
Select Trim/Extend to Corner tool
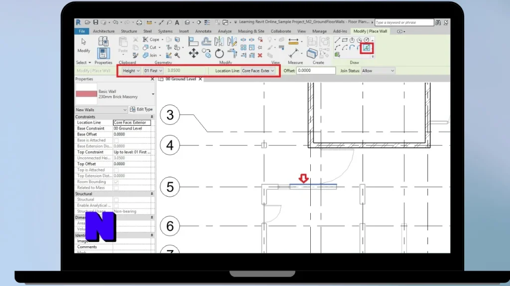coord(233,53)
